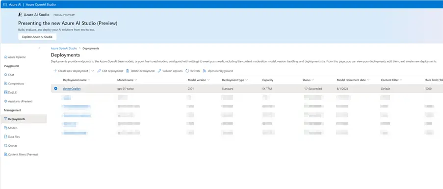Image resolution: width=443 pixels, height=189 pixels.
Task: Open Data files menu item
Action: 14,137
